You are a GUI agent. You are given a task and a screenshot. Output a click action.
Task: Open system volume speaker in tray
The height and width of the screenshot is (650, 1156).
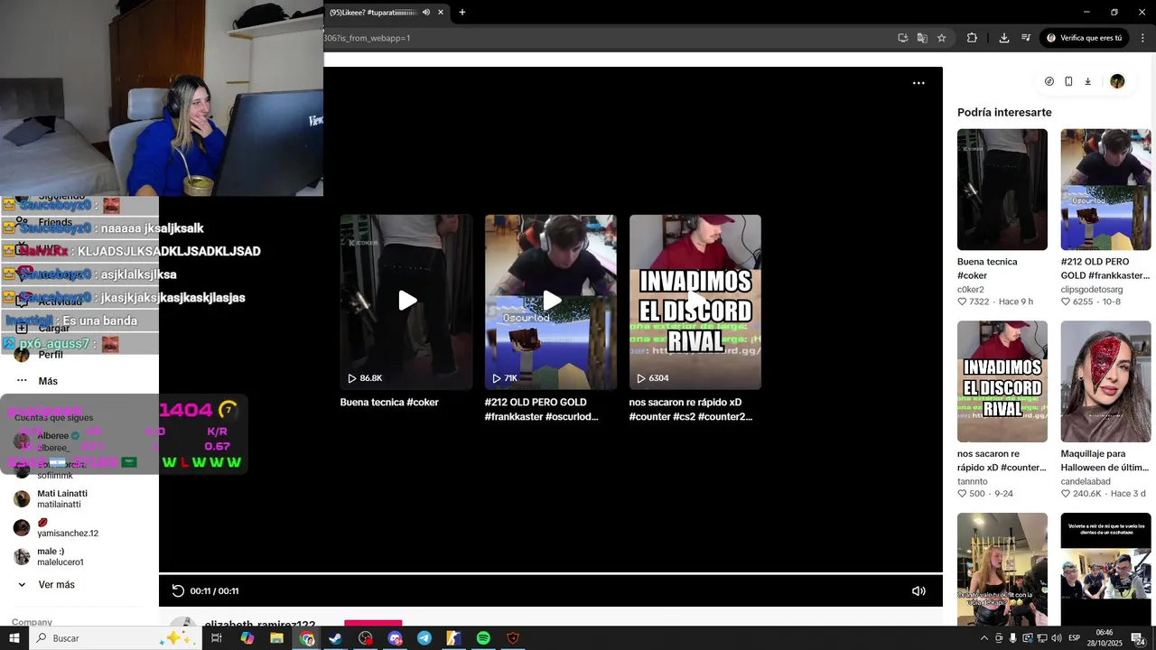(1056, 638)
